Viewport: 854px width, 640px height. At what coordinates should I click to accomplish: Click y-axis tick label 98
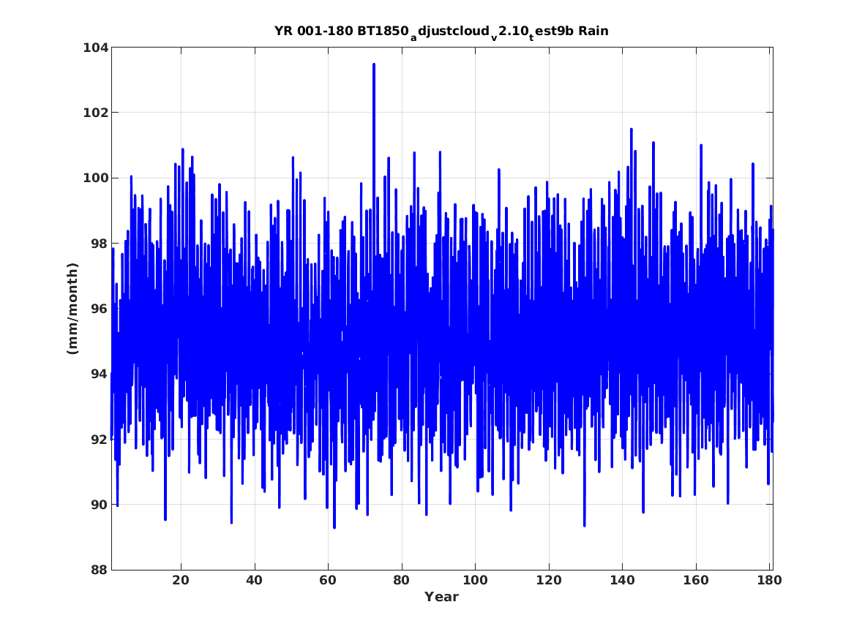(99, 244)
